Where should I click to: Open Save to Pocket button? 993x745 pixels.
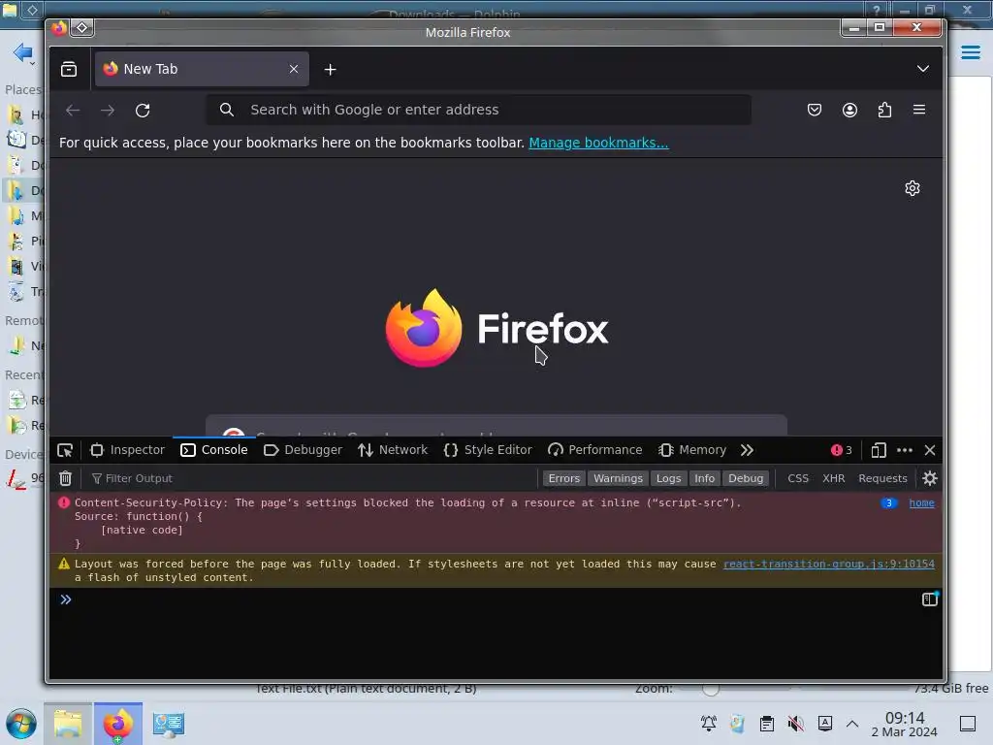tap(815, 110)
